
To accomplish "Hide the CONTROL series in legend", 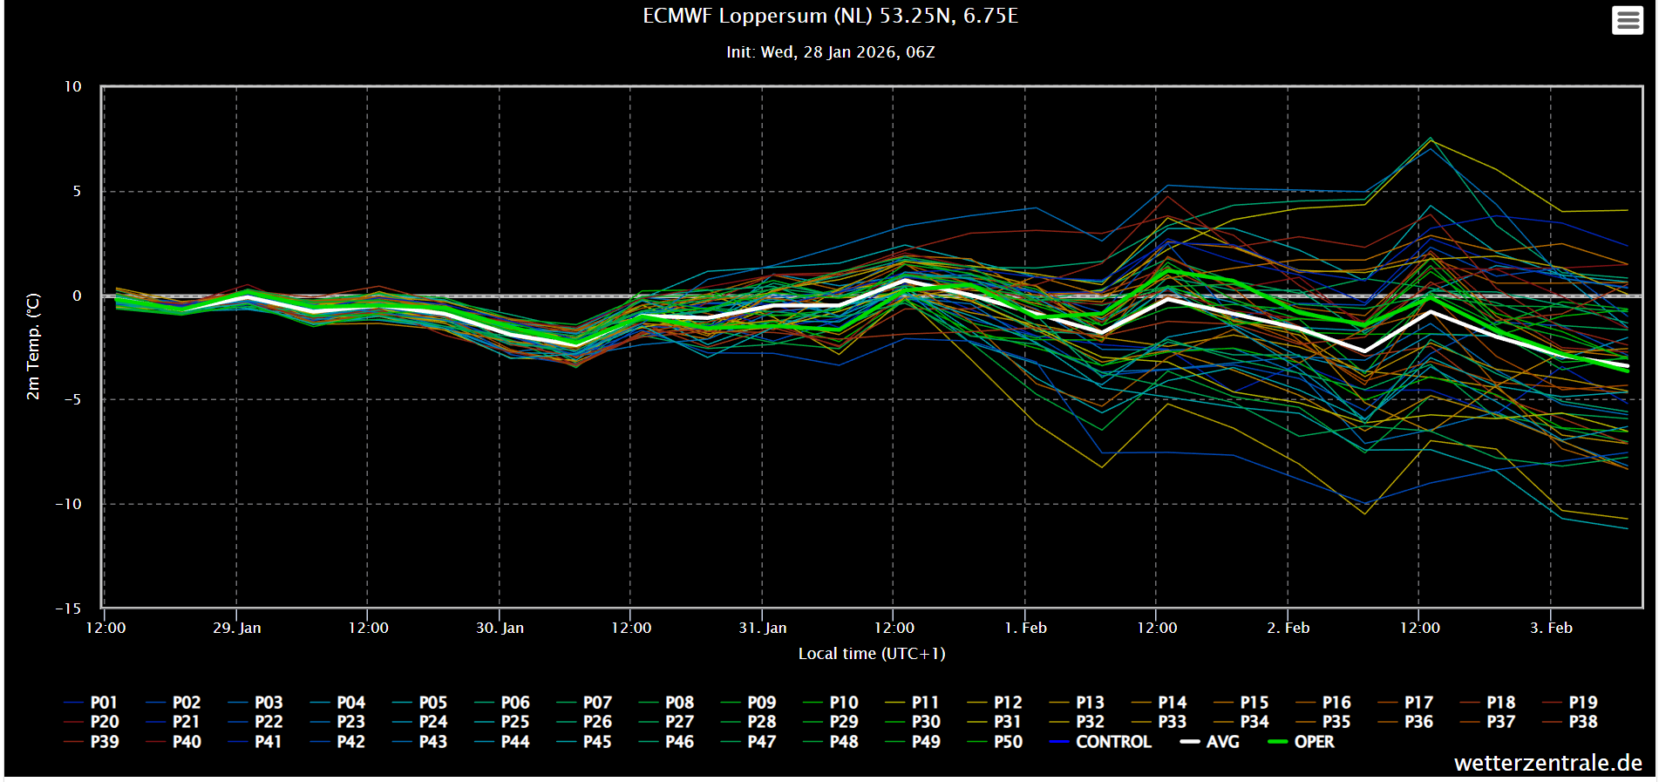I will click(1101, 742).
